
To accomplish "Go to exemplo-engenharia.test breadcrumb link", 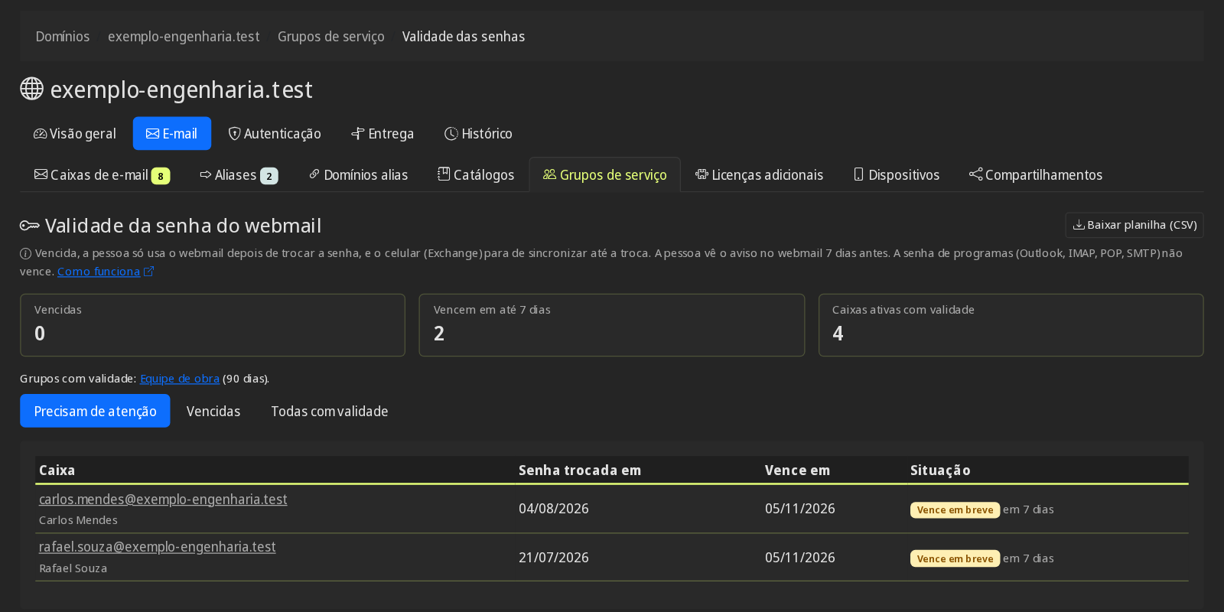I will [184, 37].
